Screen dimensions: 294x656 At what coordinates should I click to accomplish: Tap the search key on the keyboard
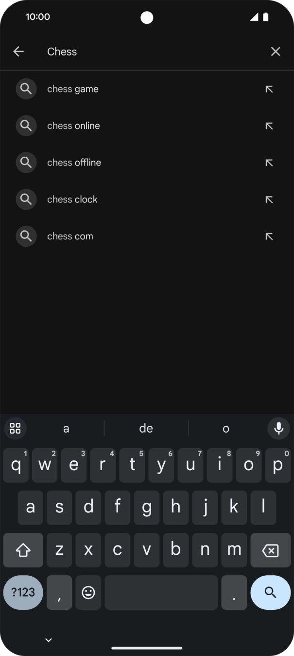(270, 592)
